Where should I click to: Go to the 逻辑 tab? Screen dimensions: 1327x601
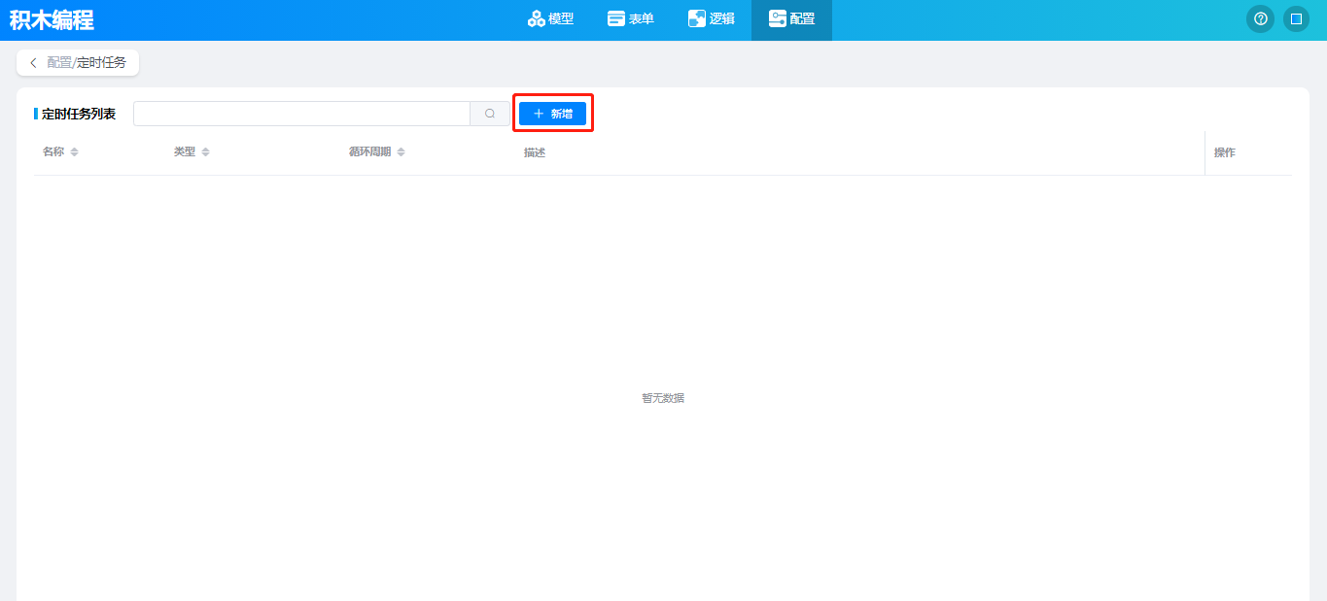(x=711, y=18)
